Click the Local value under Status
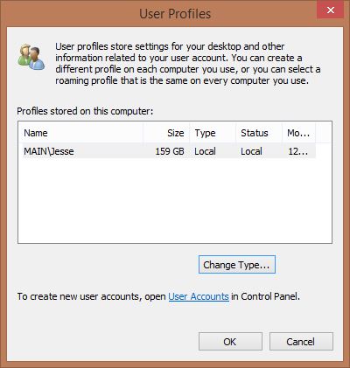This screenshot has width=350, height=368. click(251, 151)
